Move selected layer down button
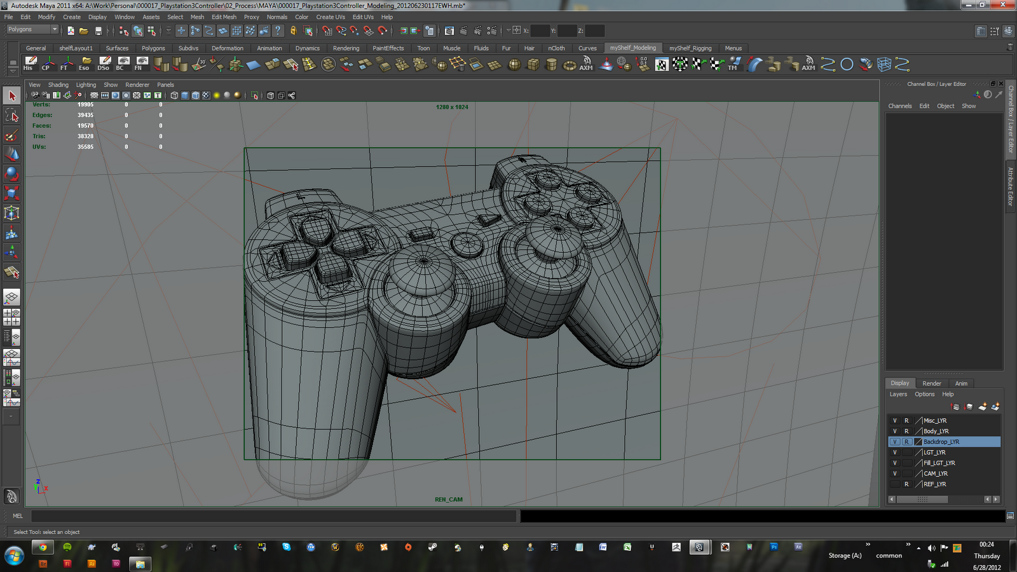The image size is (1017, 572). pyautogui.click(x=969, y=407)
